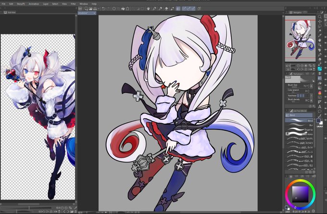Open the Filter menu
Image resolution: width=327 pixels, height=214 pixels.
tap(73, 4)
